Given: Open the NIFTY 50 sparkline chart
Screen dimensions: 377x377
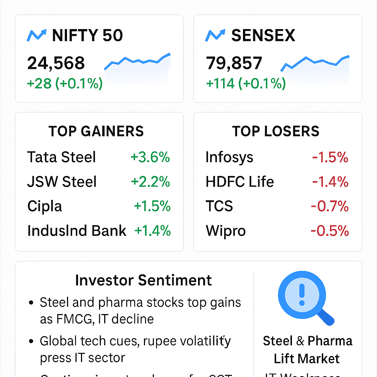Looking at the screenshot, I should [x=137, y=67].
